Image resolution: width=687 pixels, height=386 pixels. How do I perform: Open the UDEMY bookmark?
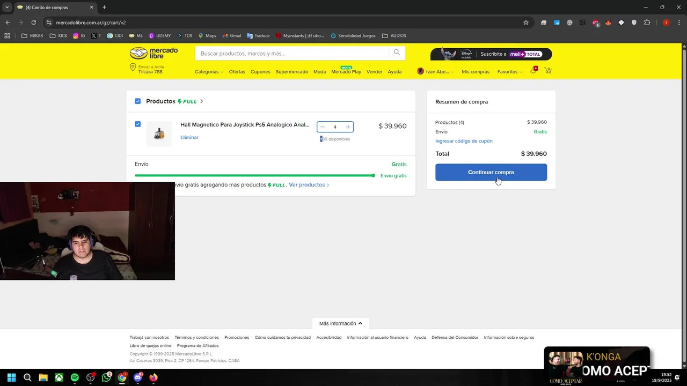pos(160,36)
